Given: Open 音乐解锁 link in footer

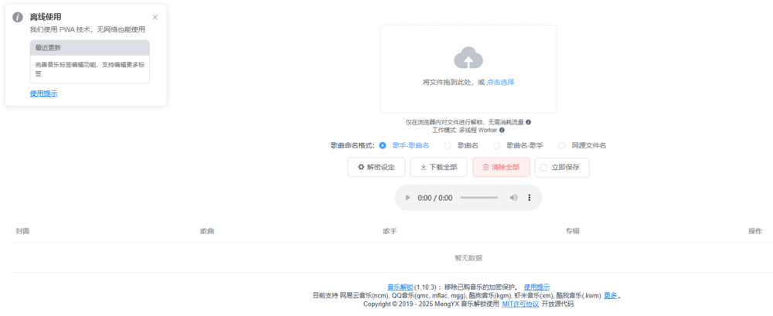Looking at the screenshot, I should (400, 287).
